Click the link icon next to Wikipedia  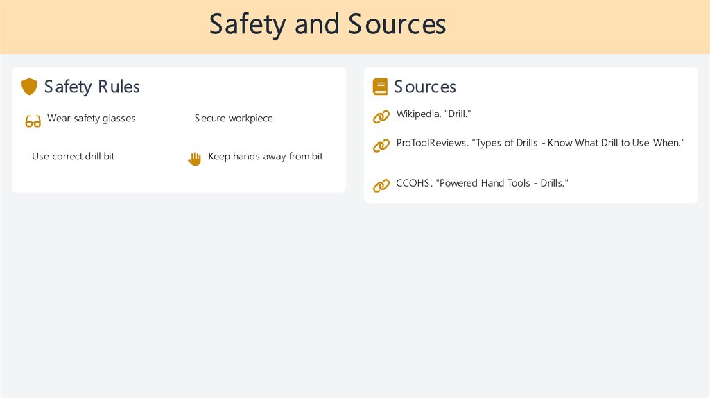pos(381,116)
